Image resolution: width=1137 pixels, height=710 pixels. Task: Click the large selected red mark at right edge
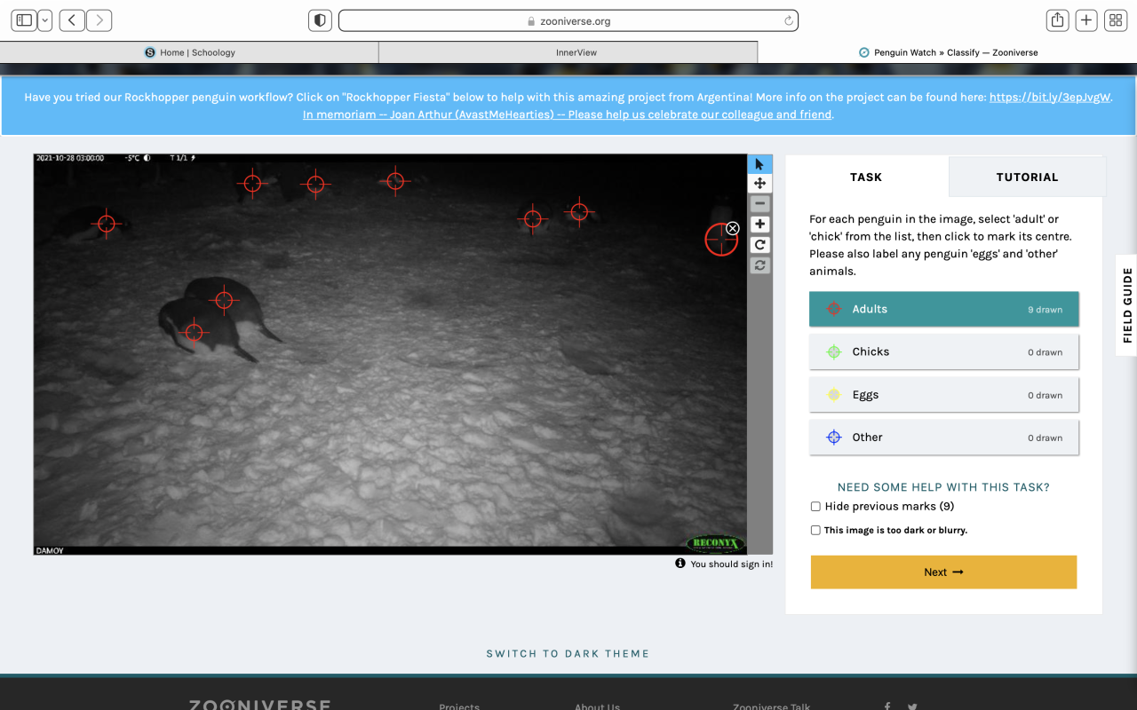[720, 240]
